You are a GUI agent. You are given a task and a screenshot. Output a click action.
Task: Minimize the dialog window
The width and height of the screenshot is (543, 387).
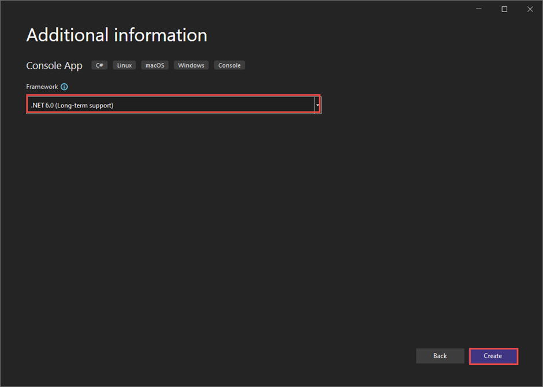click(x=478, y=9)
